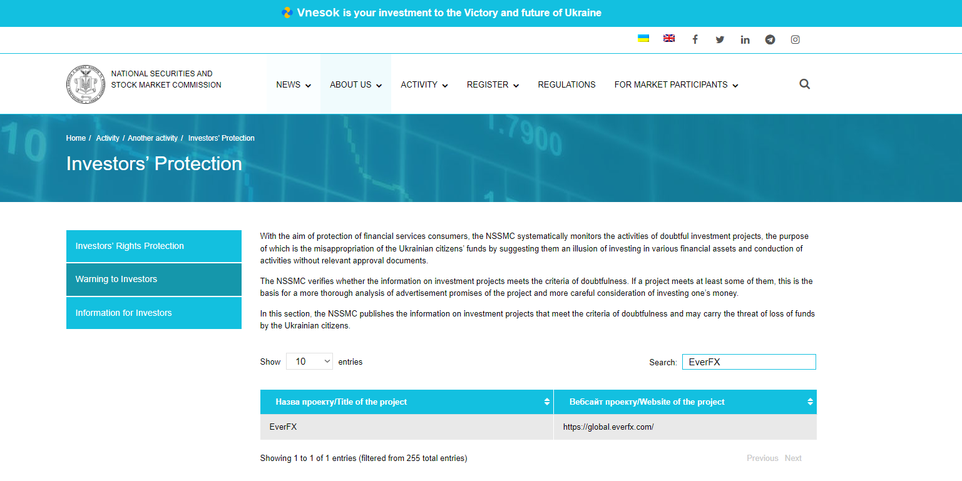Go to Home breadcrumb link
Image resolution: width=962 pixels, height=481 pixels.
point(76,138)
